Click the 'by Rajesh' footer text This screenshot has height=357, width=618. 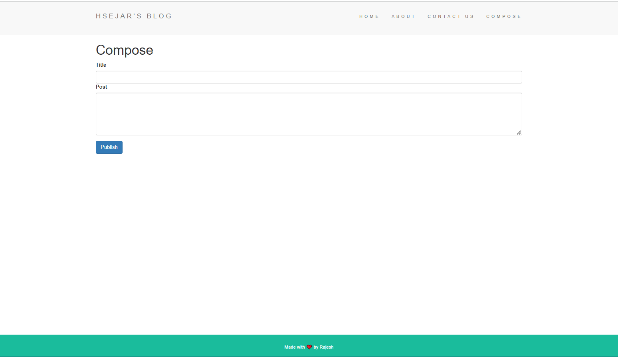pyautogui.click(x=323, y=347)
